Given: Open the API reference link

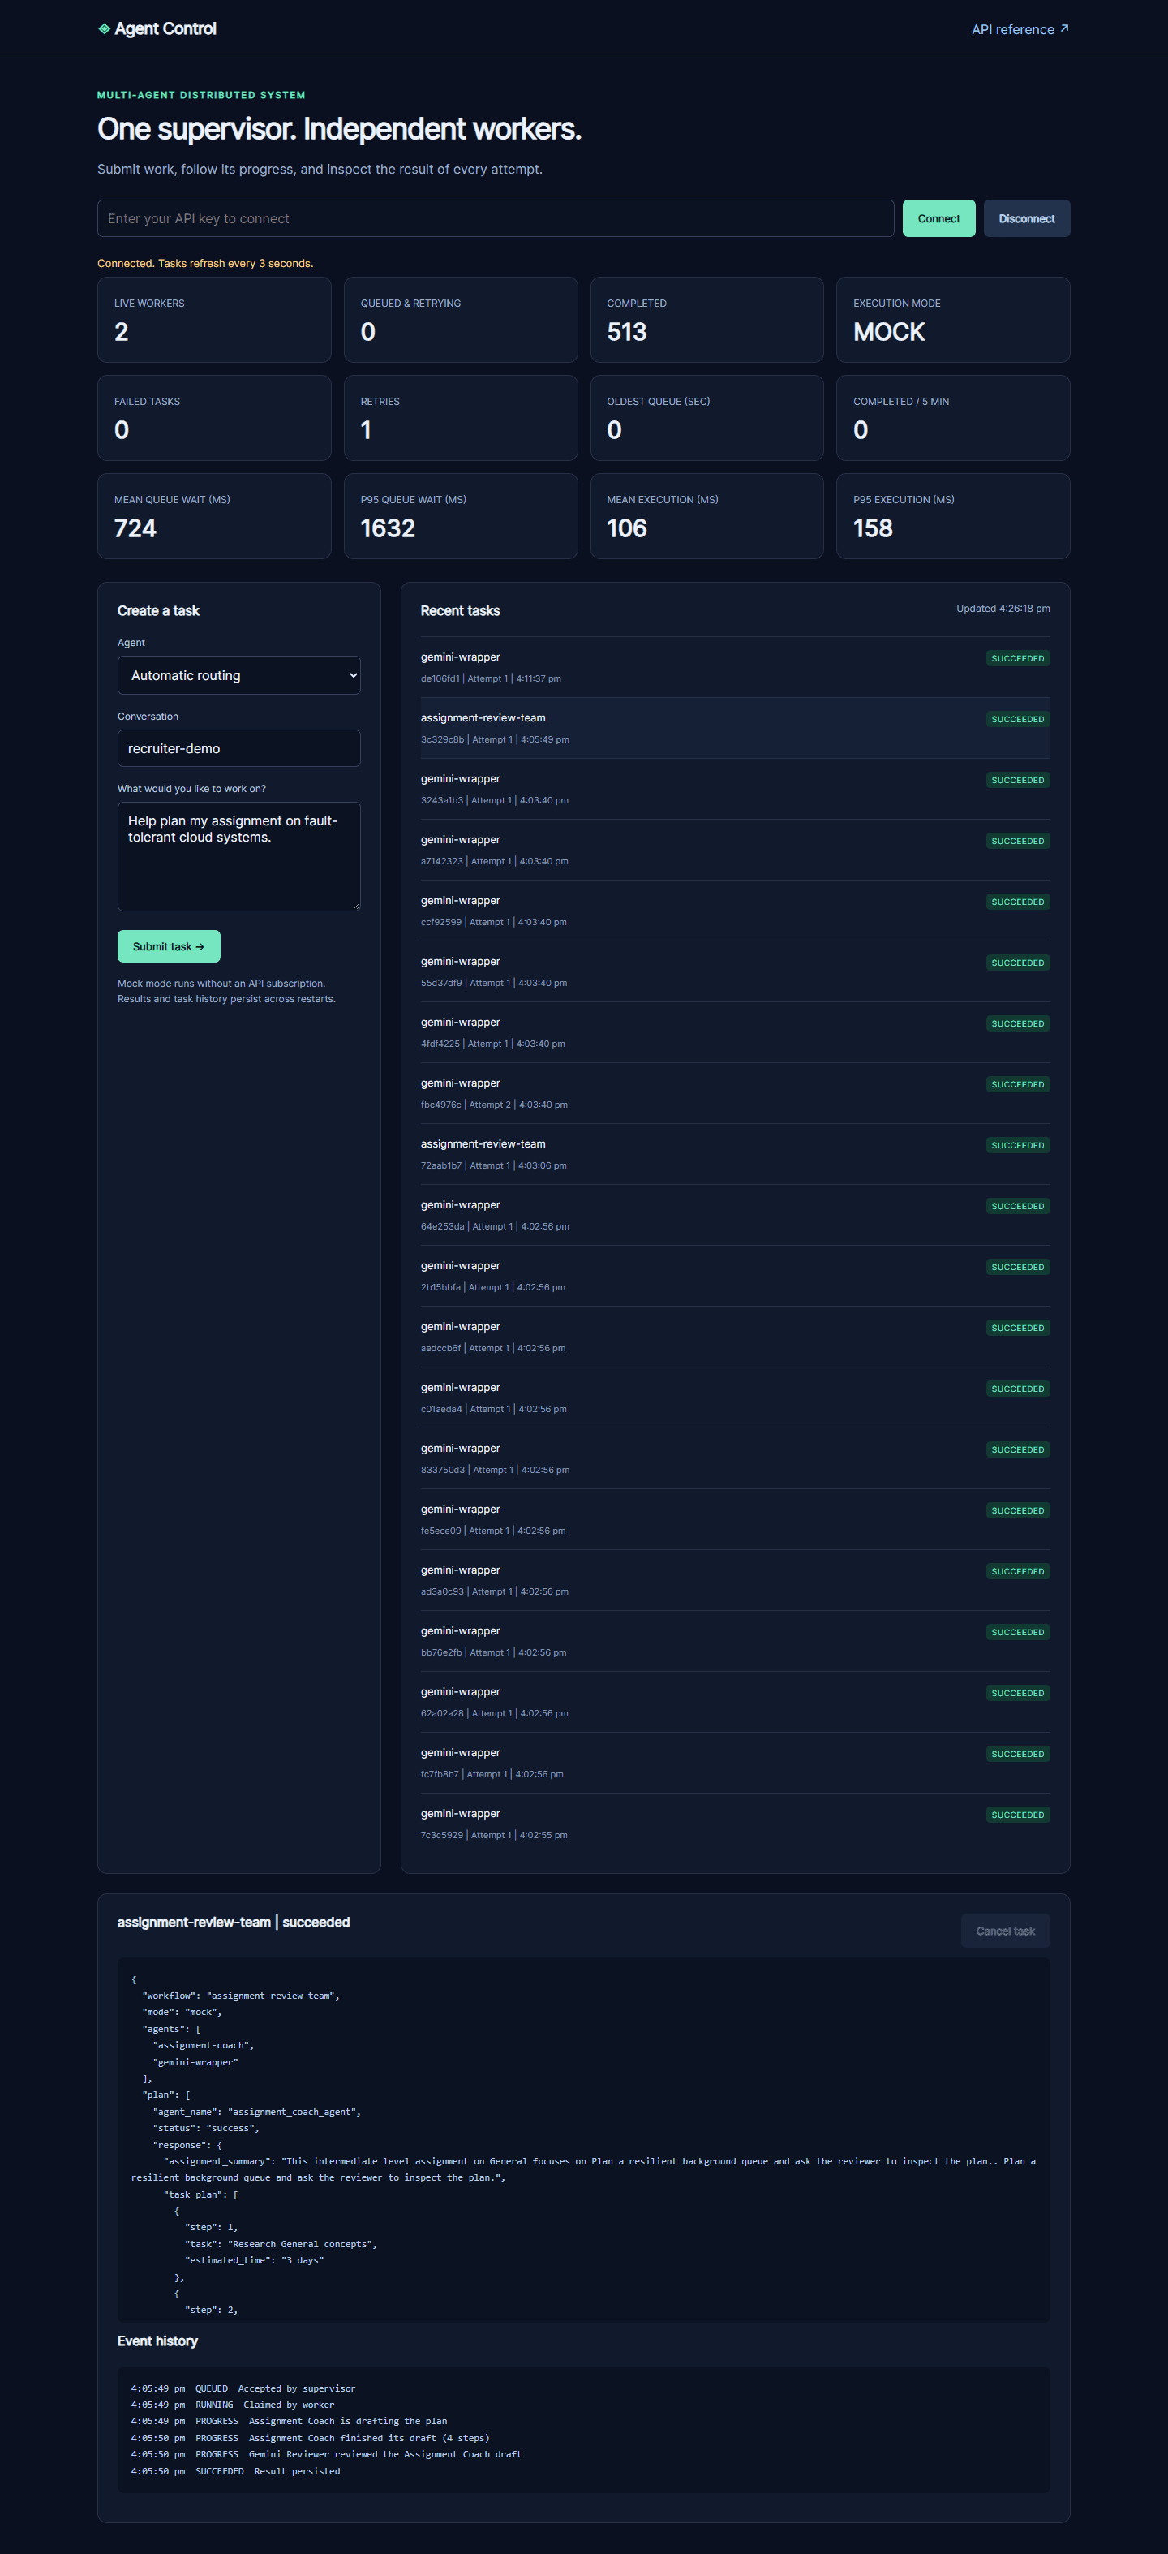Looking at the screenshot, I should click(x=1020, y=30).
